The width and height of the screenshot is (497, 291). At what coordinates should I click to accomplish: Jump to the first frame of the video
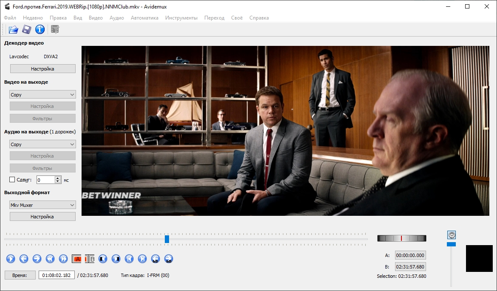click(x=129, y=259)
